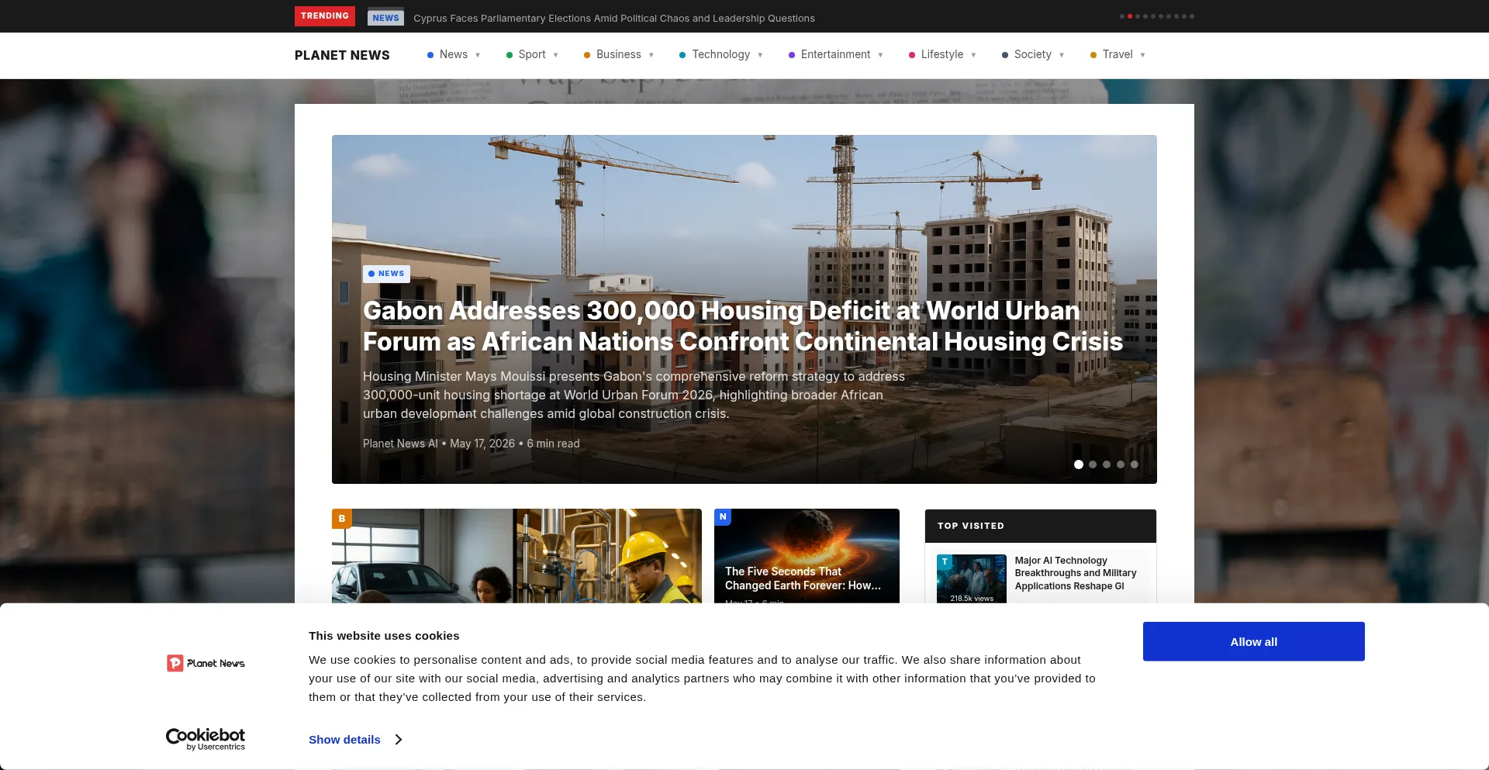This screenshot has height=770, width=1489.
Task: Click the blue dot beside News in navigation
Action: click(430, 55)
